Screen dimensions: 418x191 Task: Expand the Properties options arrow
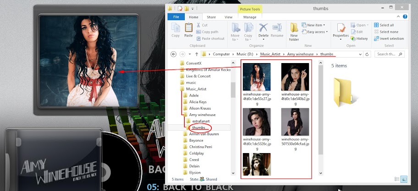point(341,40)
